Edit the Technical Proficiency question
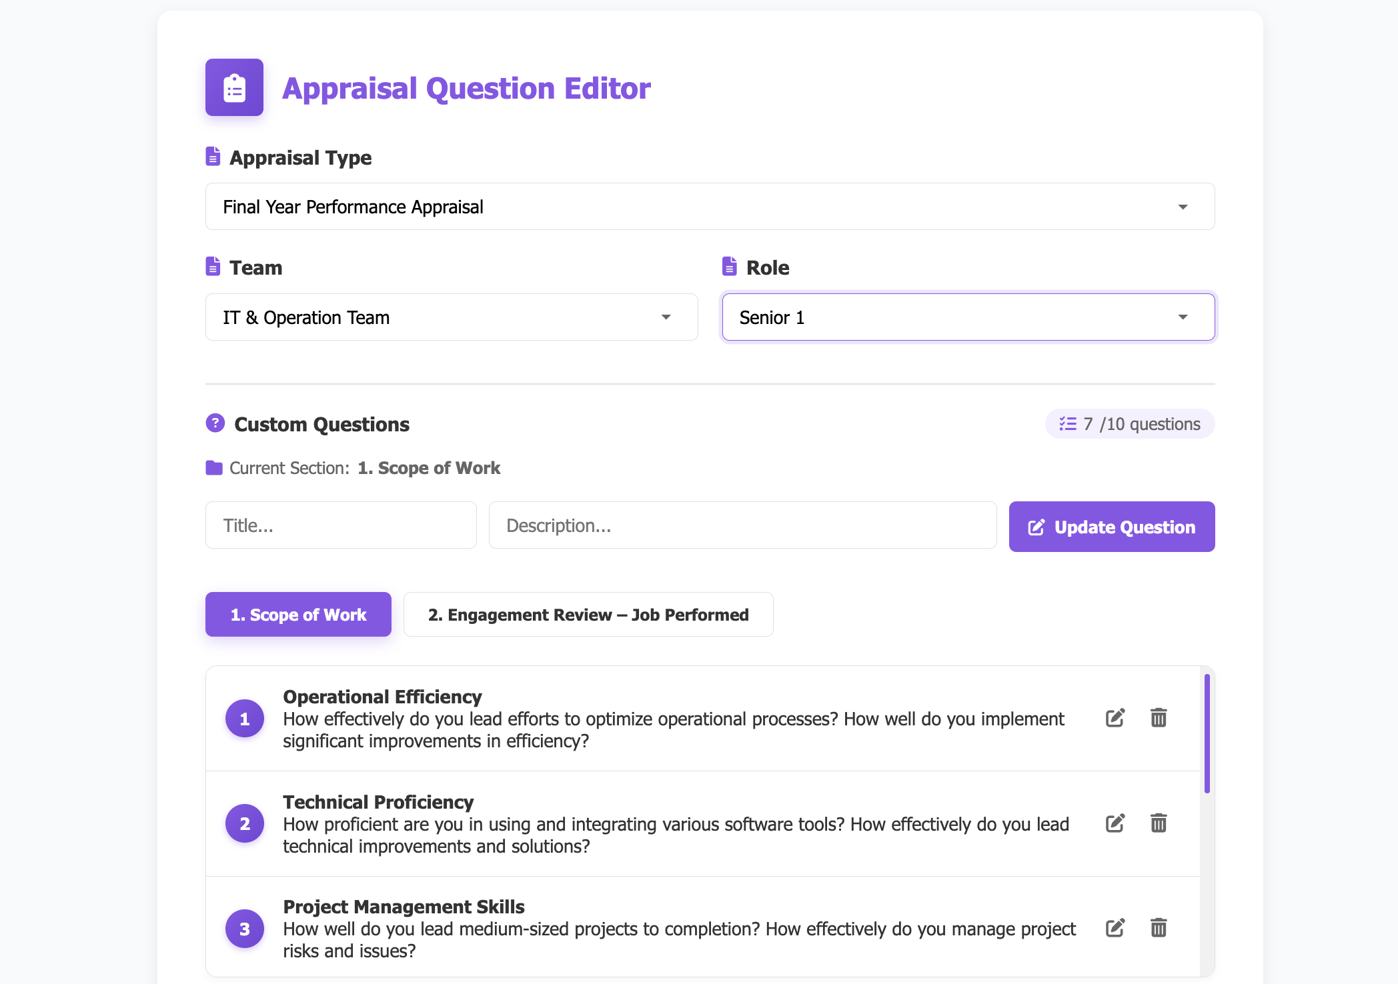1398x984 pixels. click(x=1115, y=823)
